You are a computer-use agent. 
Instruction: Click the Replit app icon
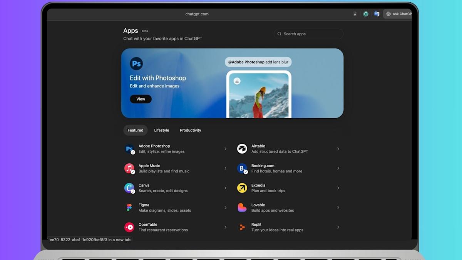[242, 227]
